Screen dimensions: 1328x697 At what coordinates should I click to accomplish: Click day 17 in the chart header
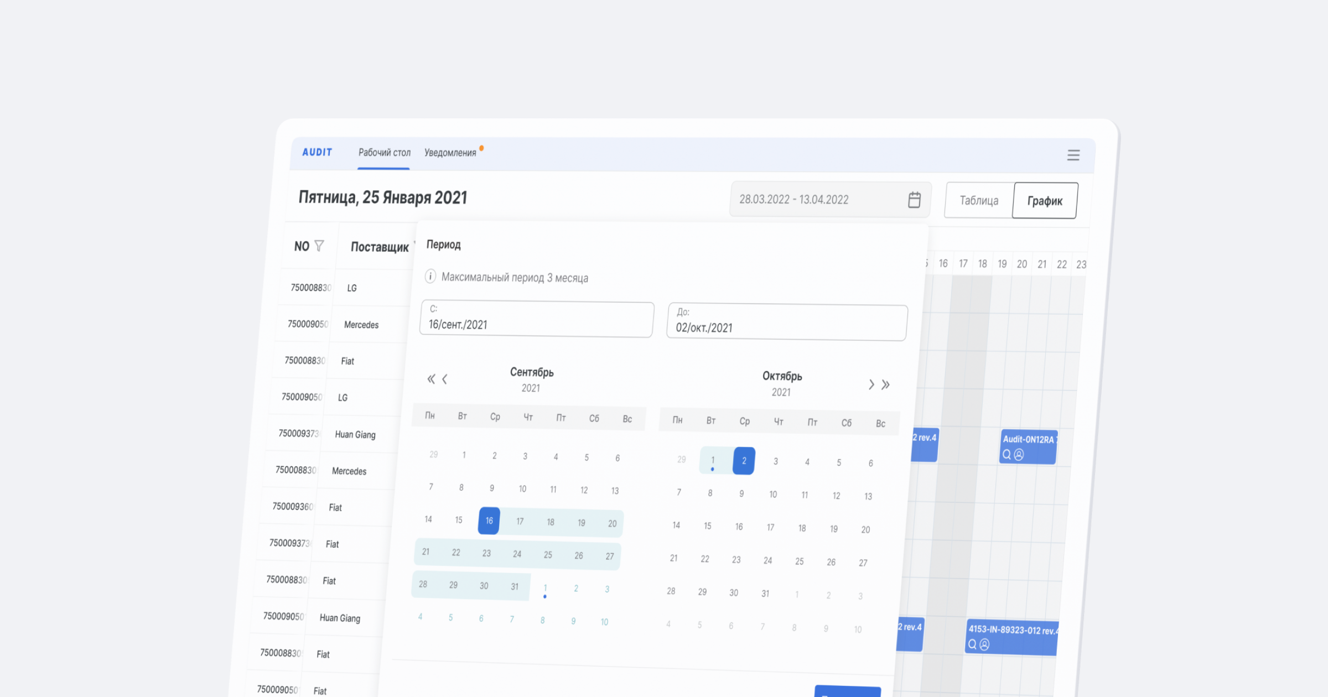[963, 264]
